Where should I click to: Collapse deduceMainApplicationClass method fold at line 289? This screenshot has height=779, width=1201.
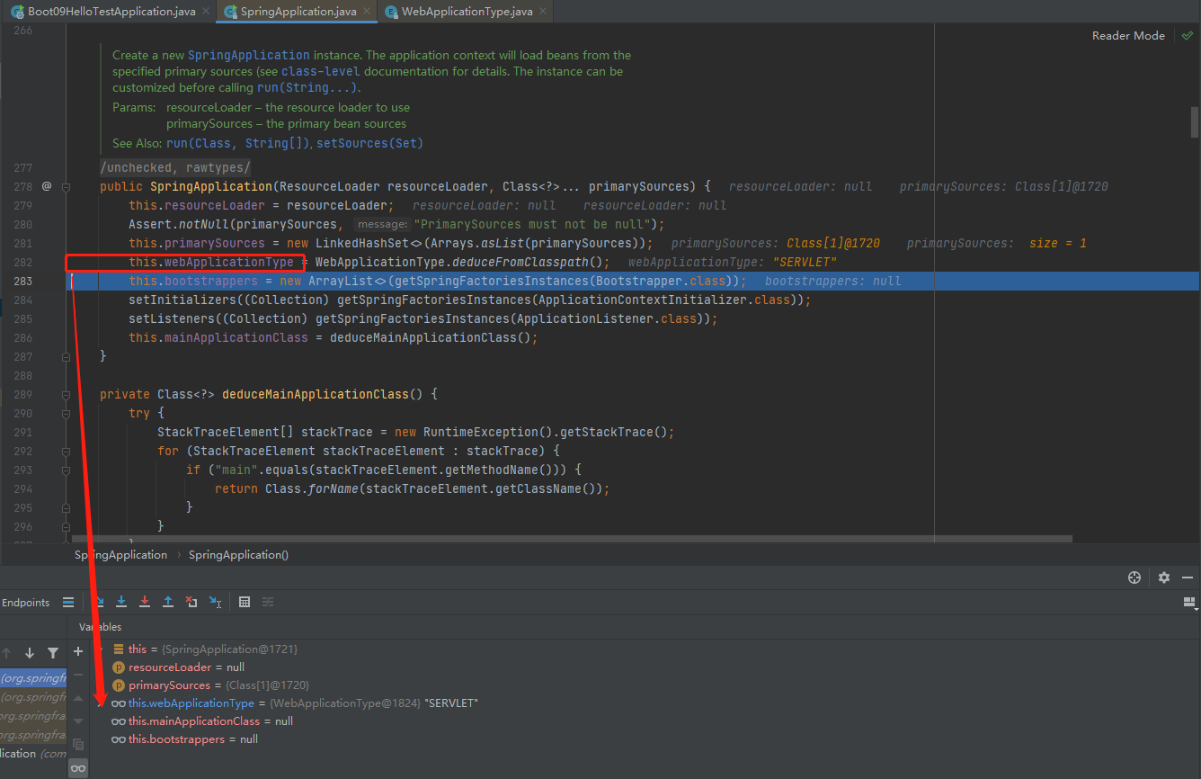pos(66,394)
